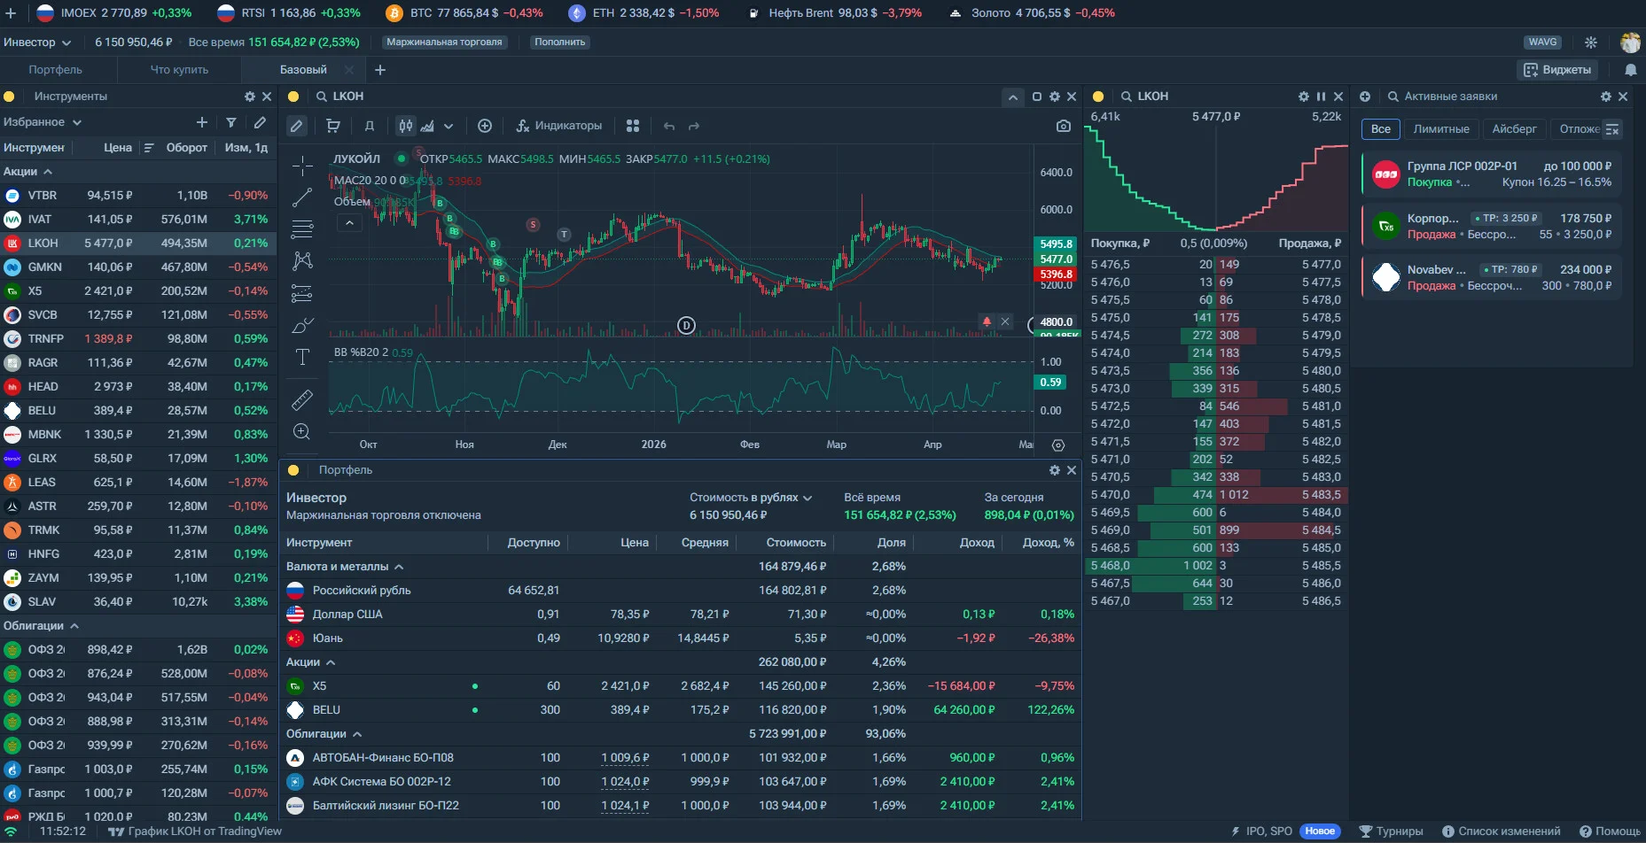Take a chart snapshot with camera
1646x843 pixels.
click(x=1064, y=126)
